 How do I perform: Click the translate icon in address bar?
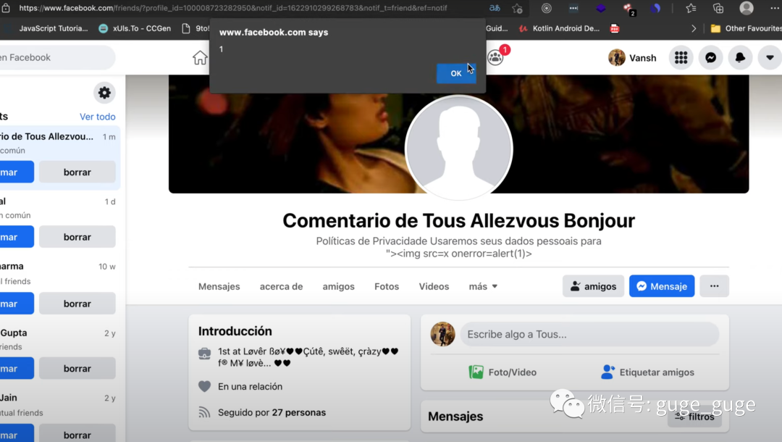point(495,8)
